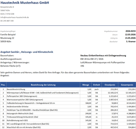136x129 pixels.
Task: Select the address line Beispielstraße 8
Action: click(7, 7)
